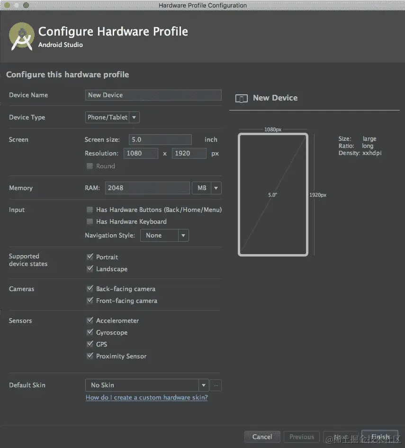Click the RAM field showing 2048
The height and width of the screenshot is (448, 405).
(x=147, y=188)
